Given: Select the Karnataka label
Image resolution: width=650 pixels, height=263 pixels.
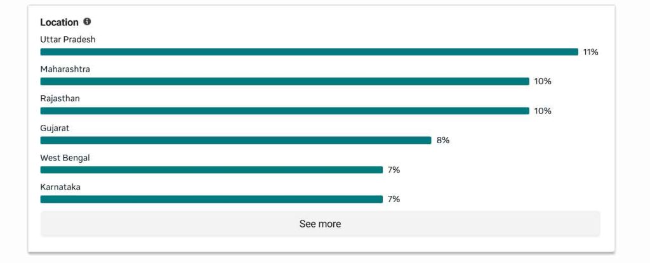Looking at the screenshot, I should (x=60, y=187).
